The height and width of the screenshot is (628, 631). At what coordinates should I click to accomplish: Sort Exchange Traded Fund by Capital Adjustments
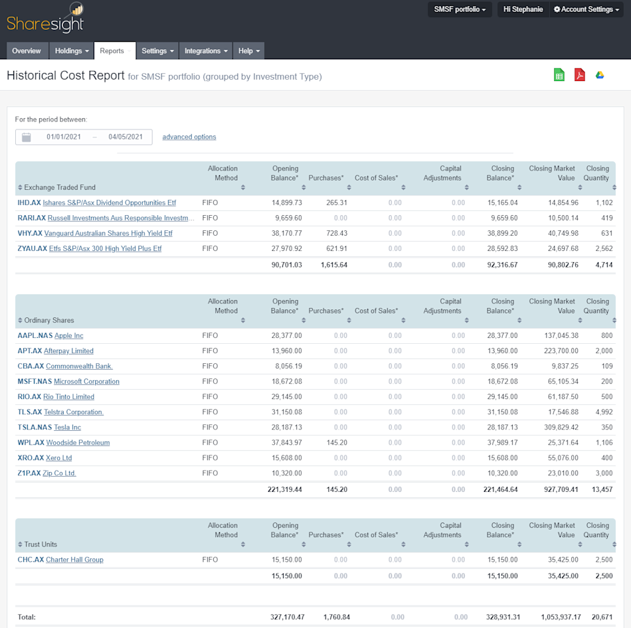pyautogui.click(x=466, y=187)
